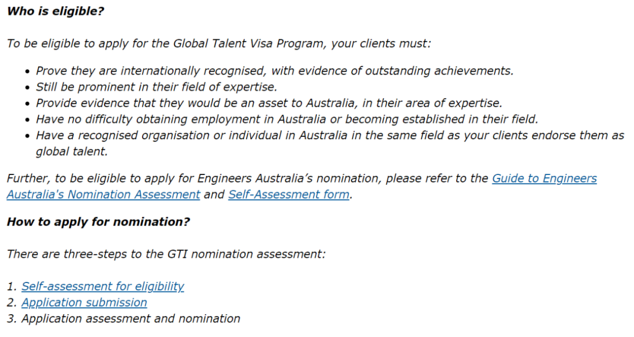Image resolution: width=634 pixels, height=337 pixels.
Task: Open the Self-Assessment form link
Action: (x=289, y=194)
